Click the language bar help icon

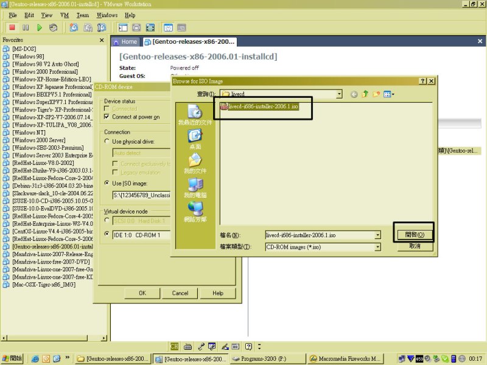(x=248, y=346)
